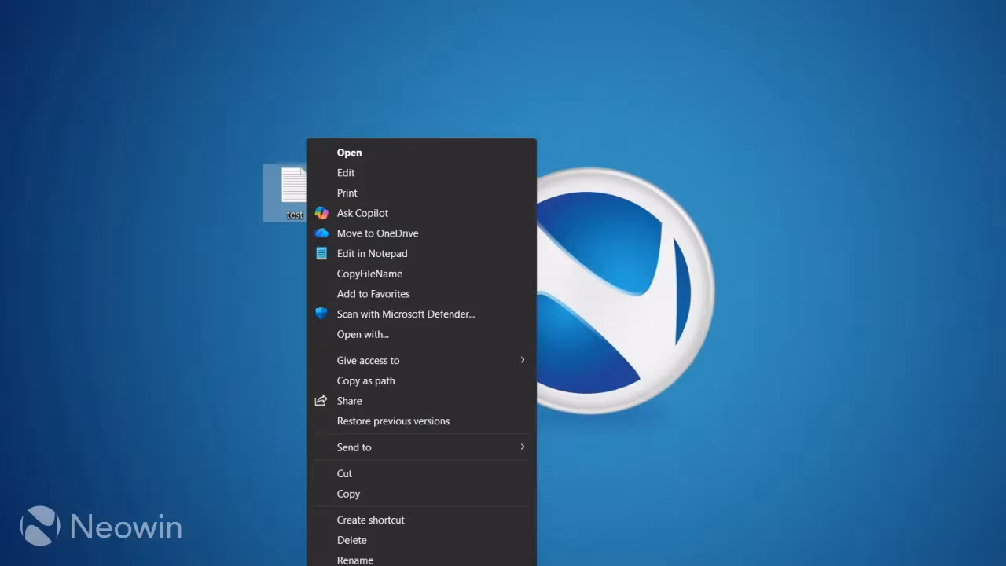Select Ask Copilot menu entry
This screenshot has height=566, width=1006.
421,213
